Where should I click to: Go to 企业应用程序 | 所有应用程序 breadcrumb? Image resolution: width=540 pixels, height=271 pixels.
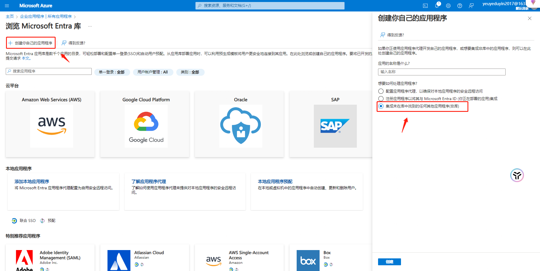(46, 17)
